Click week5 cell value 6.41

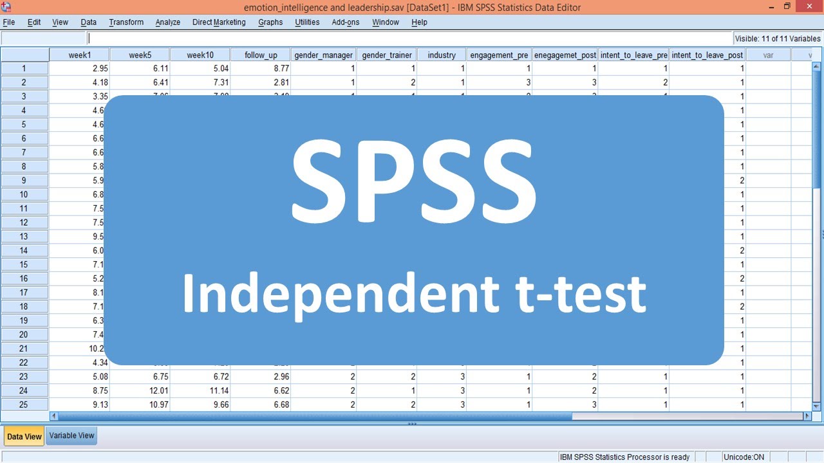[140, 82]
